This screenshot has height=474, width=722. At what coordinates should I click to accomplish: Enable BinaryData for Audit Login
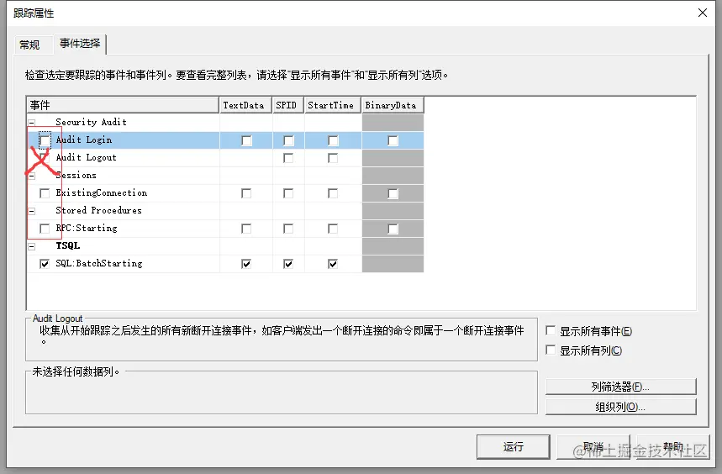pos(393,140)
